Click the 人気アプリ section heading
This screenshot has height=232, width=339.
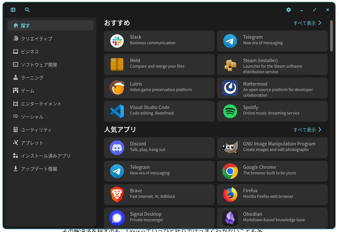point(120,130)
